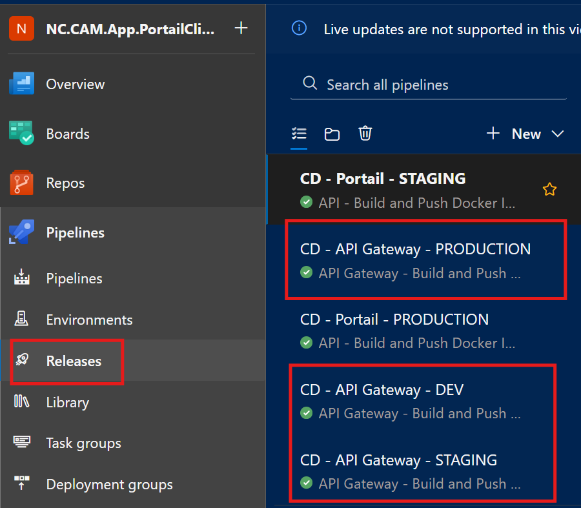
Task: Click the Pipelines rocket header icon
Action: 21,232
